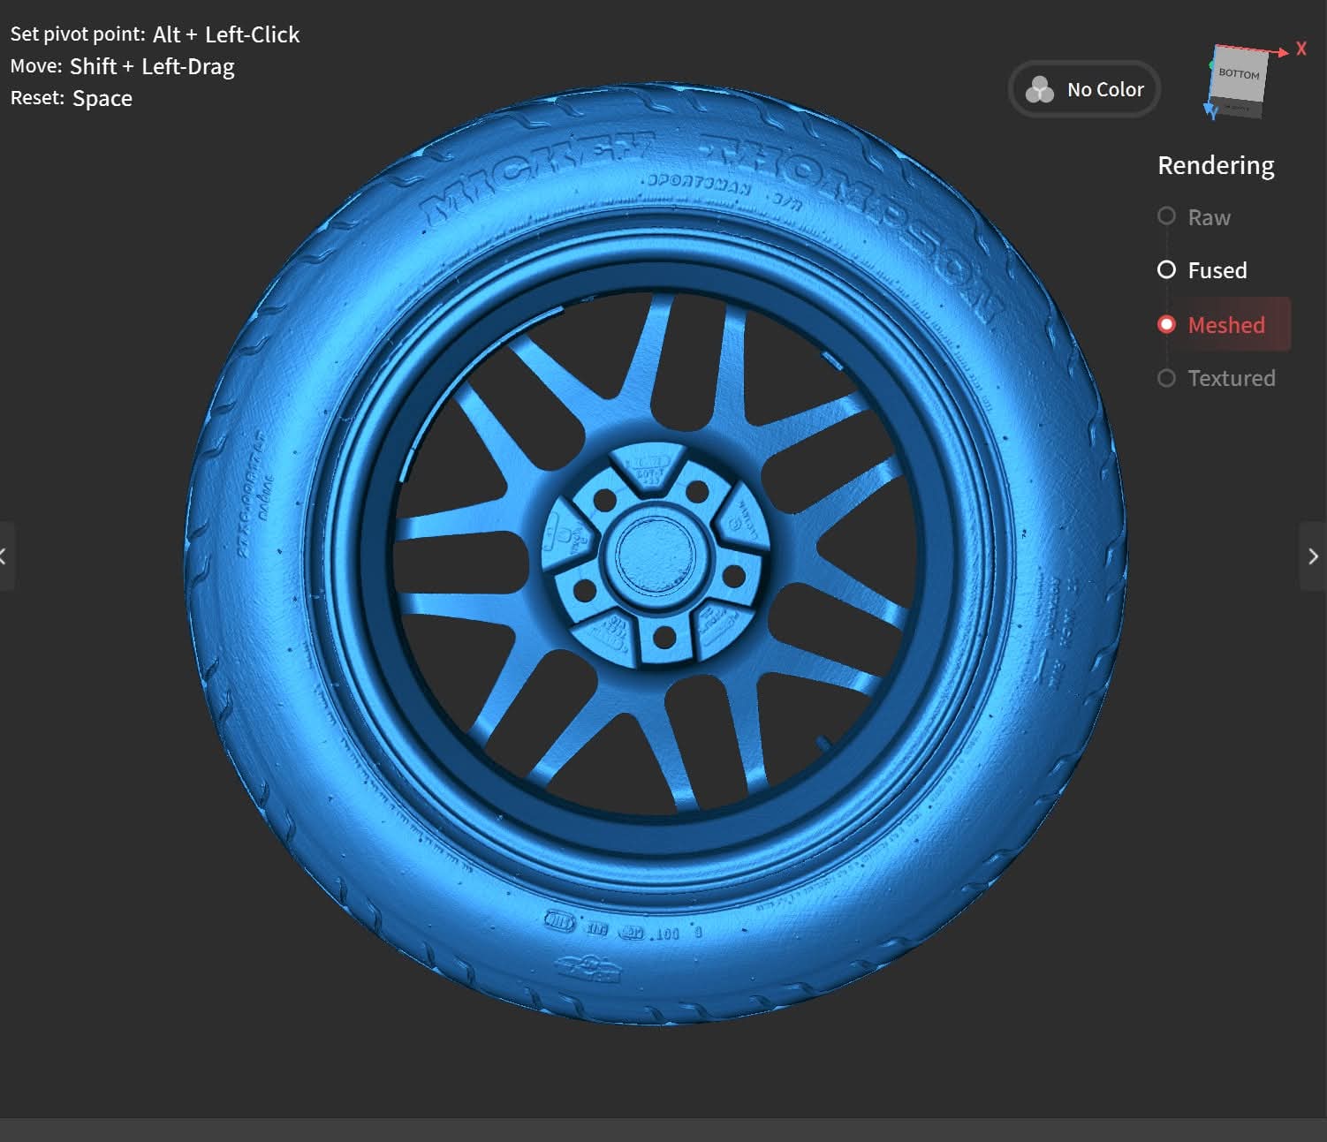The image size is (1327, 1142).
Task: Click the three-circle color icon
Action: 1040,89
